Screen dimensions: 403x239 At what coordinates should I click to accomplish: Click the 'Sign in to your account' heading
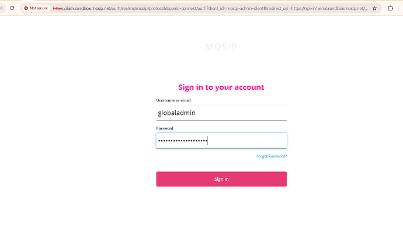tap(221, 87)
